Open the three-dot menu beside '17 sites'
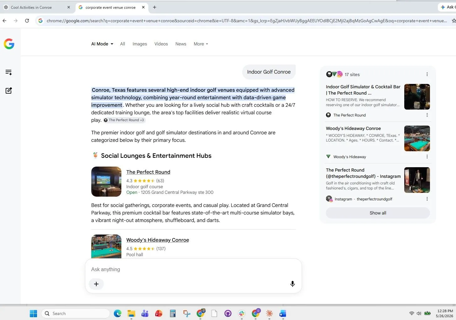 tap(427, 74)
